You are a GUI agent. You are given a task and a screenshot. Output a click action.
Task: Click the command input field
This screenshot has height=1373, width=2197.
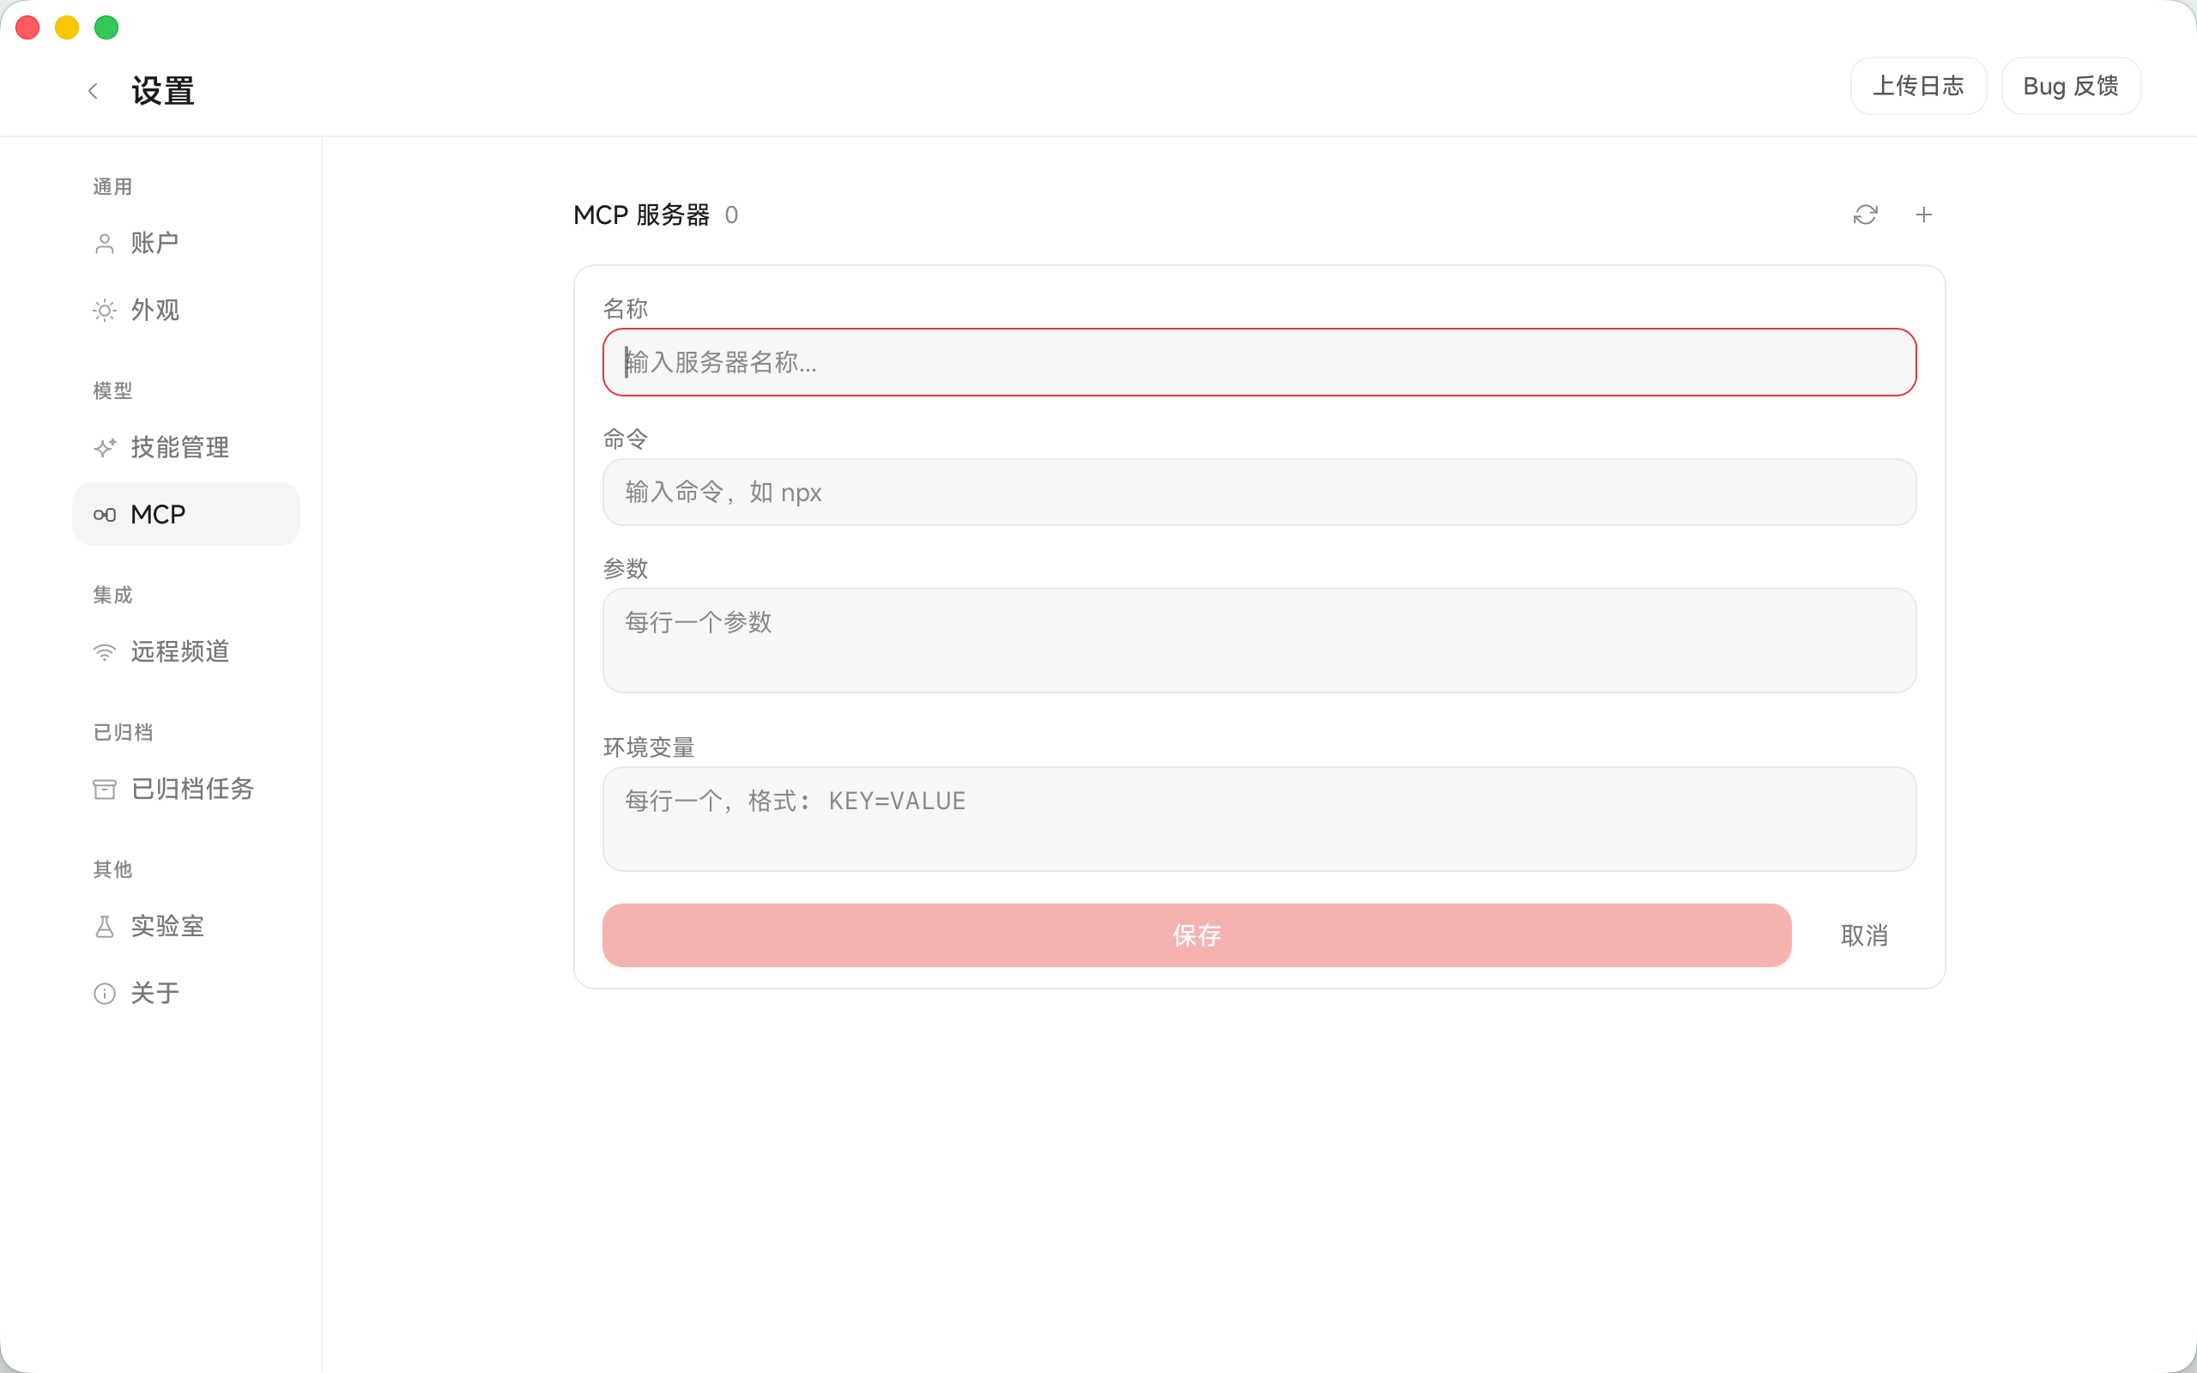point(1259,493)
